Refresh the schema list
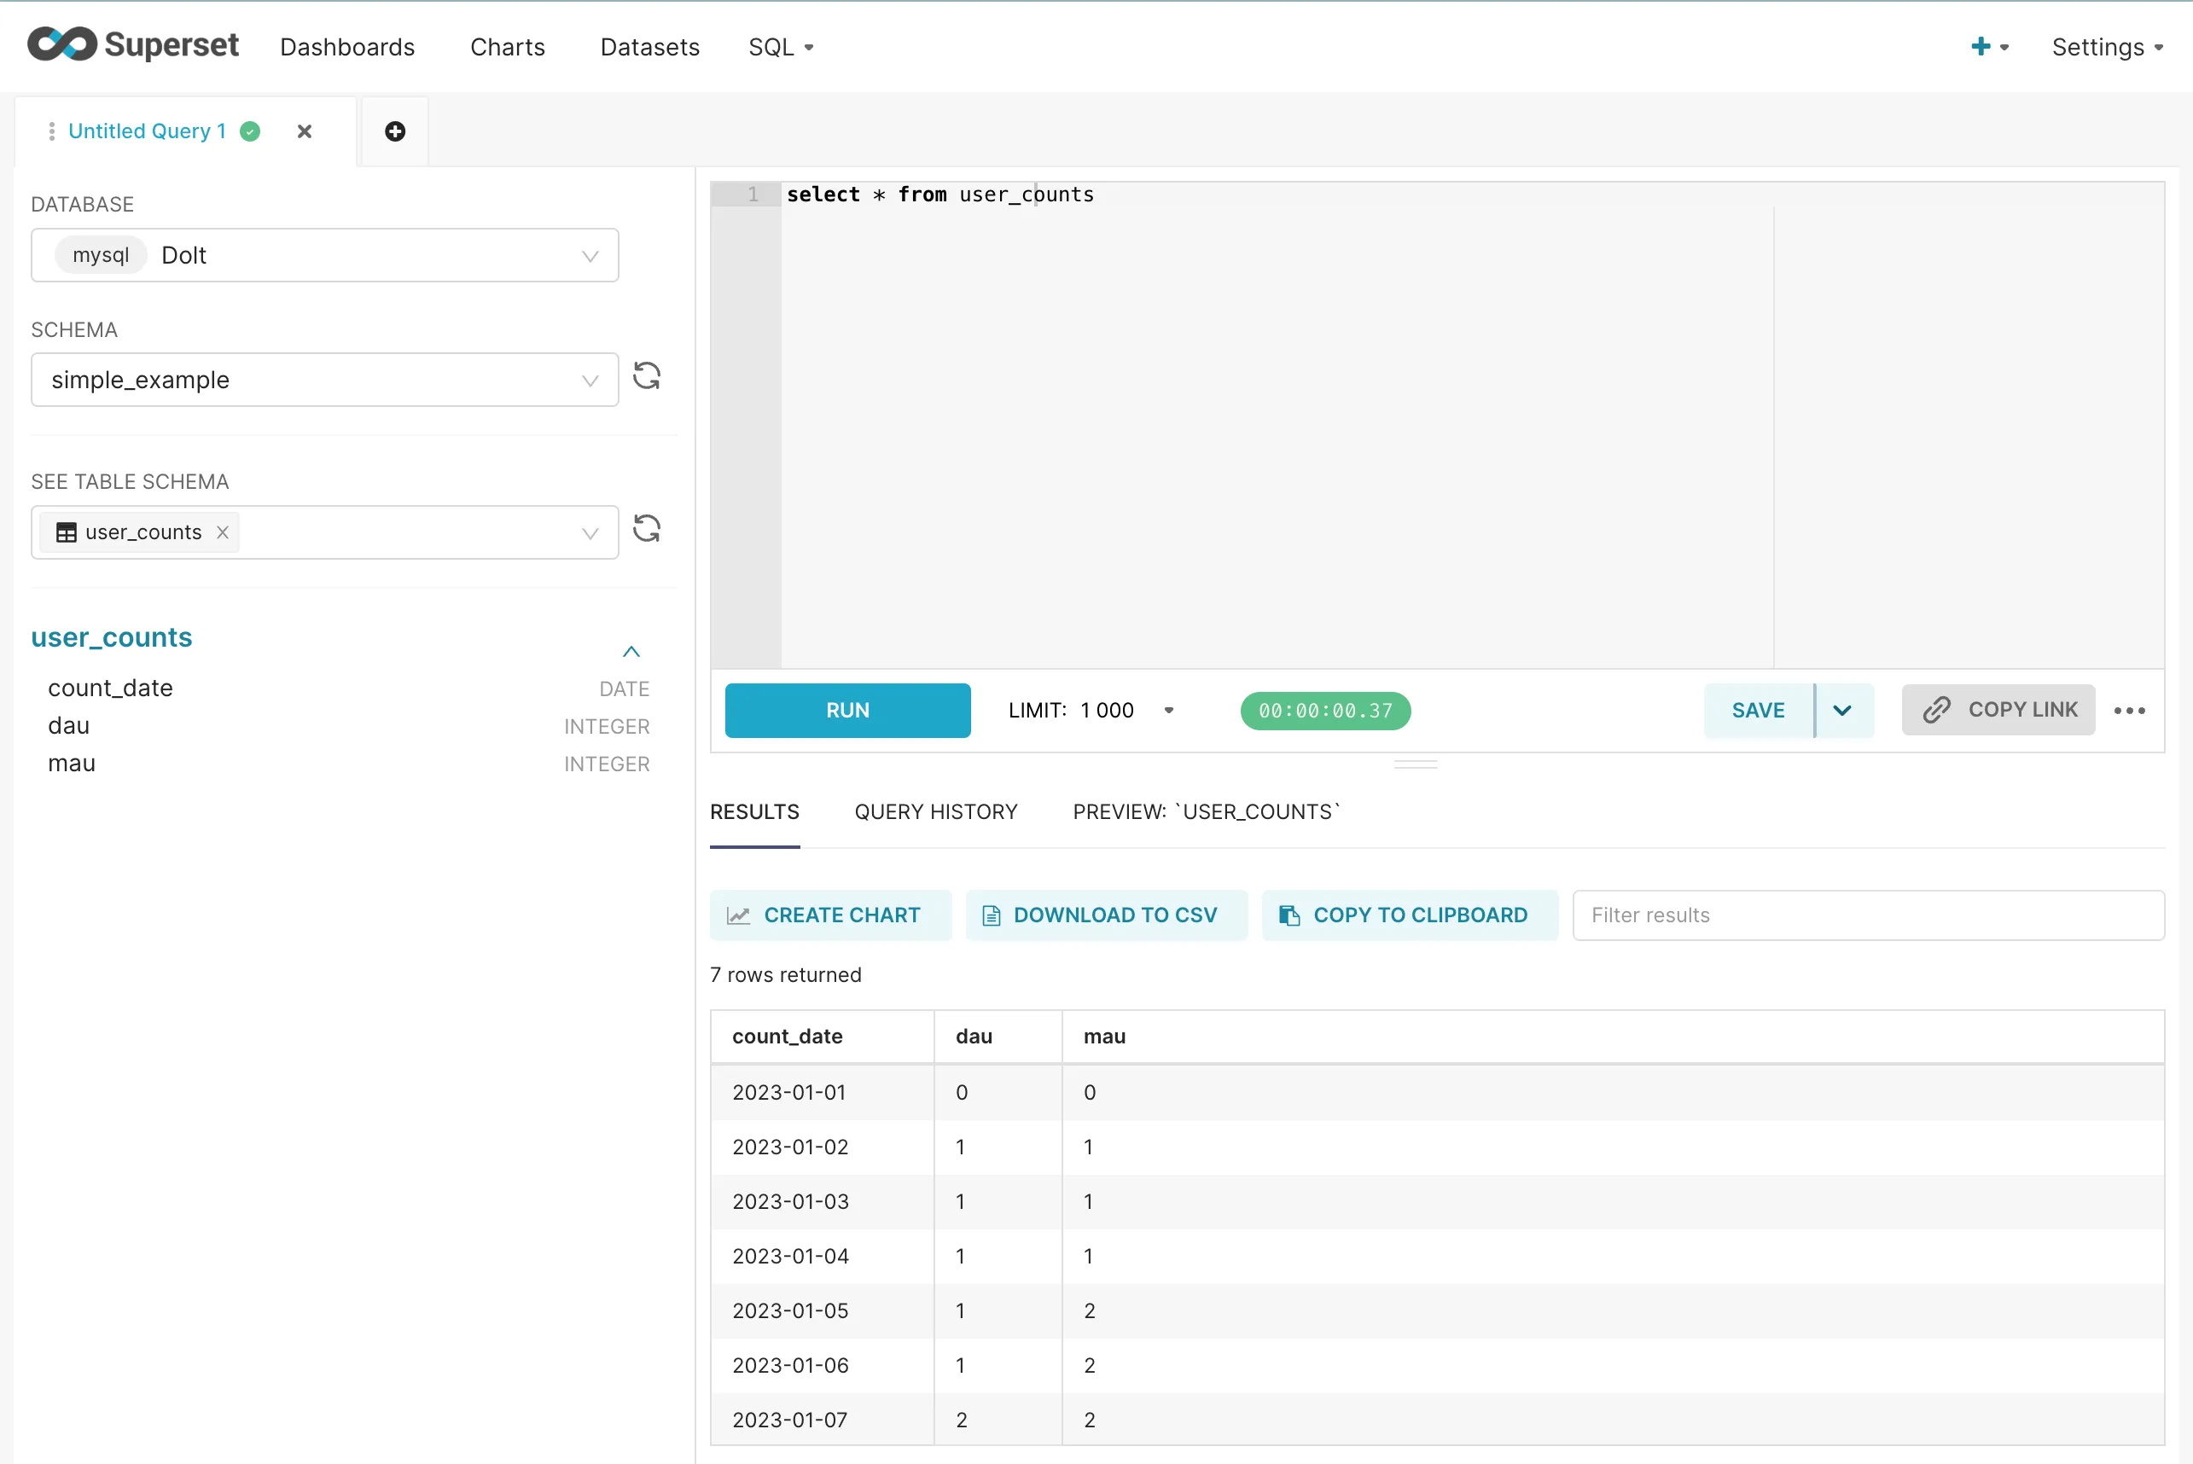 point(648,377)
